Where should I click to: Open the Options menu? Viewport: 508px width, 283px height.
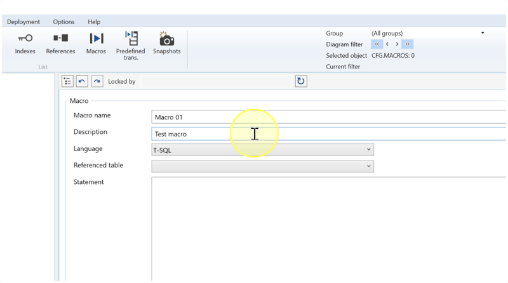64,22
